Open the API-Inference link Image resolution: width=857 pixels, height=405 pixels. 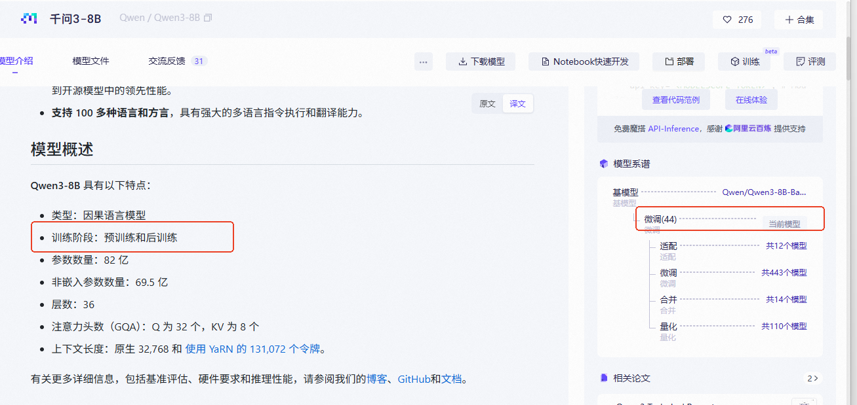click(x=673, y=129)
